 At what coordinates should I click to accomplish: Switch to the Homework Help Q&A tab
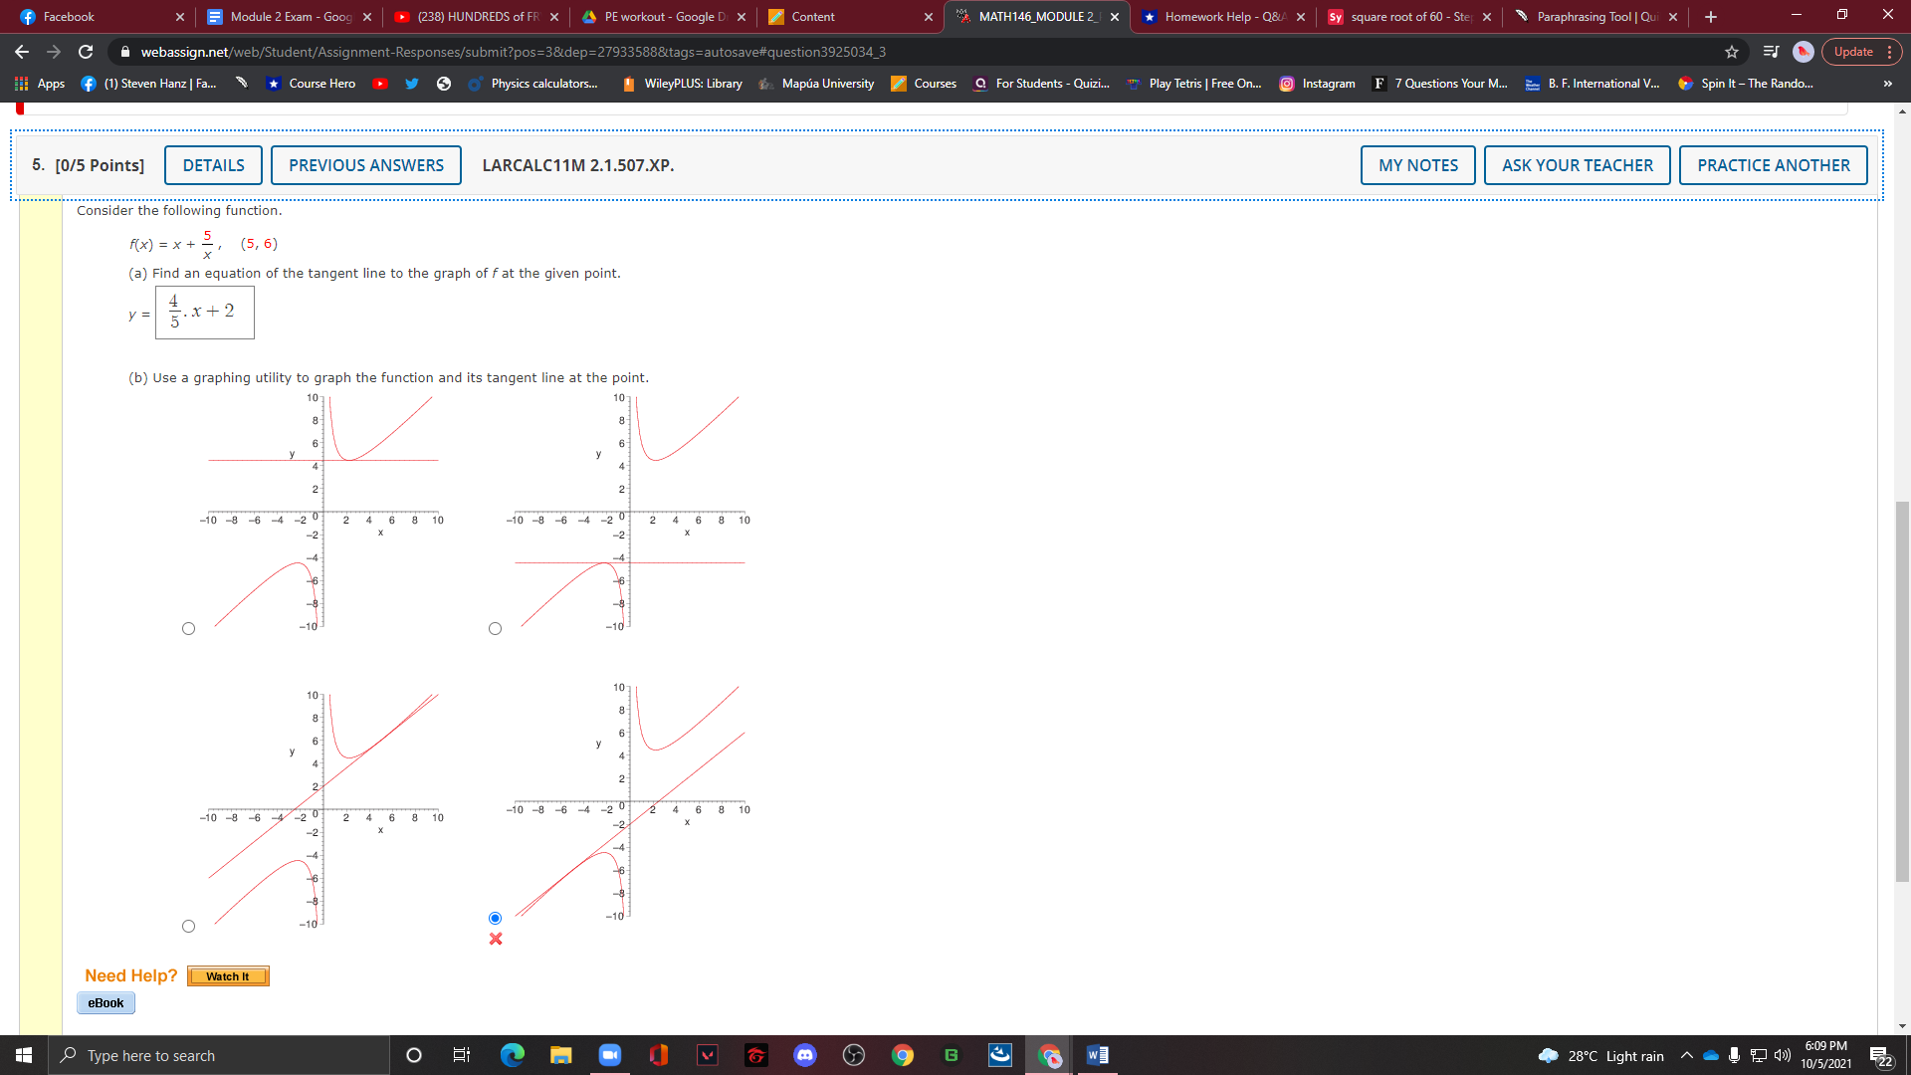(x=1222, y=16)
